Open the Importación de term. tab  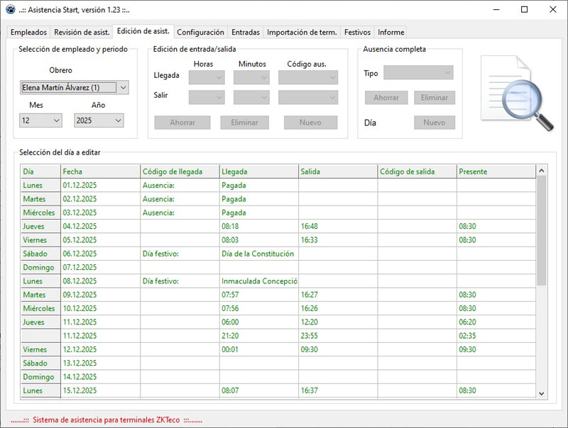302,33
